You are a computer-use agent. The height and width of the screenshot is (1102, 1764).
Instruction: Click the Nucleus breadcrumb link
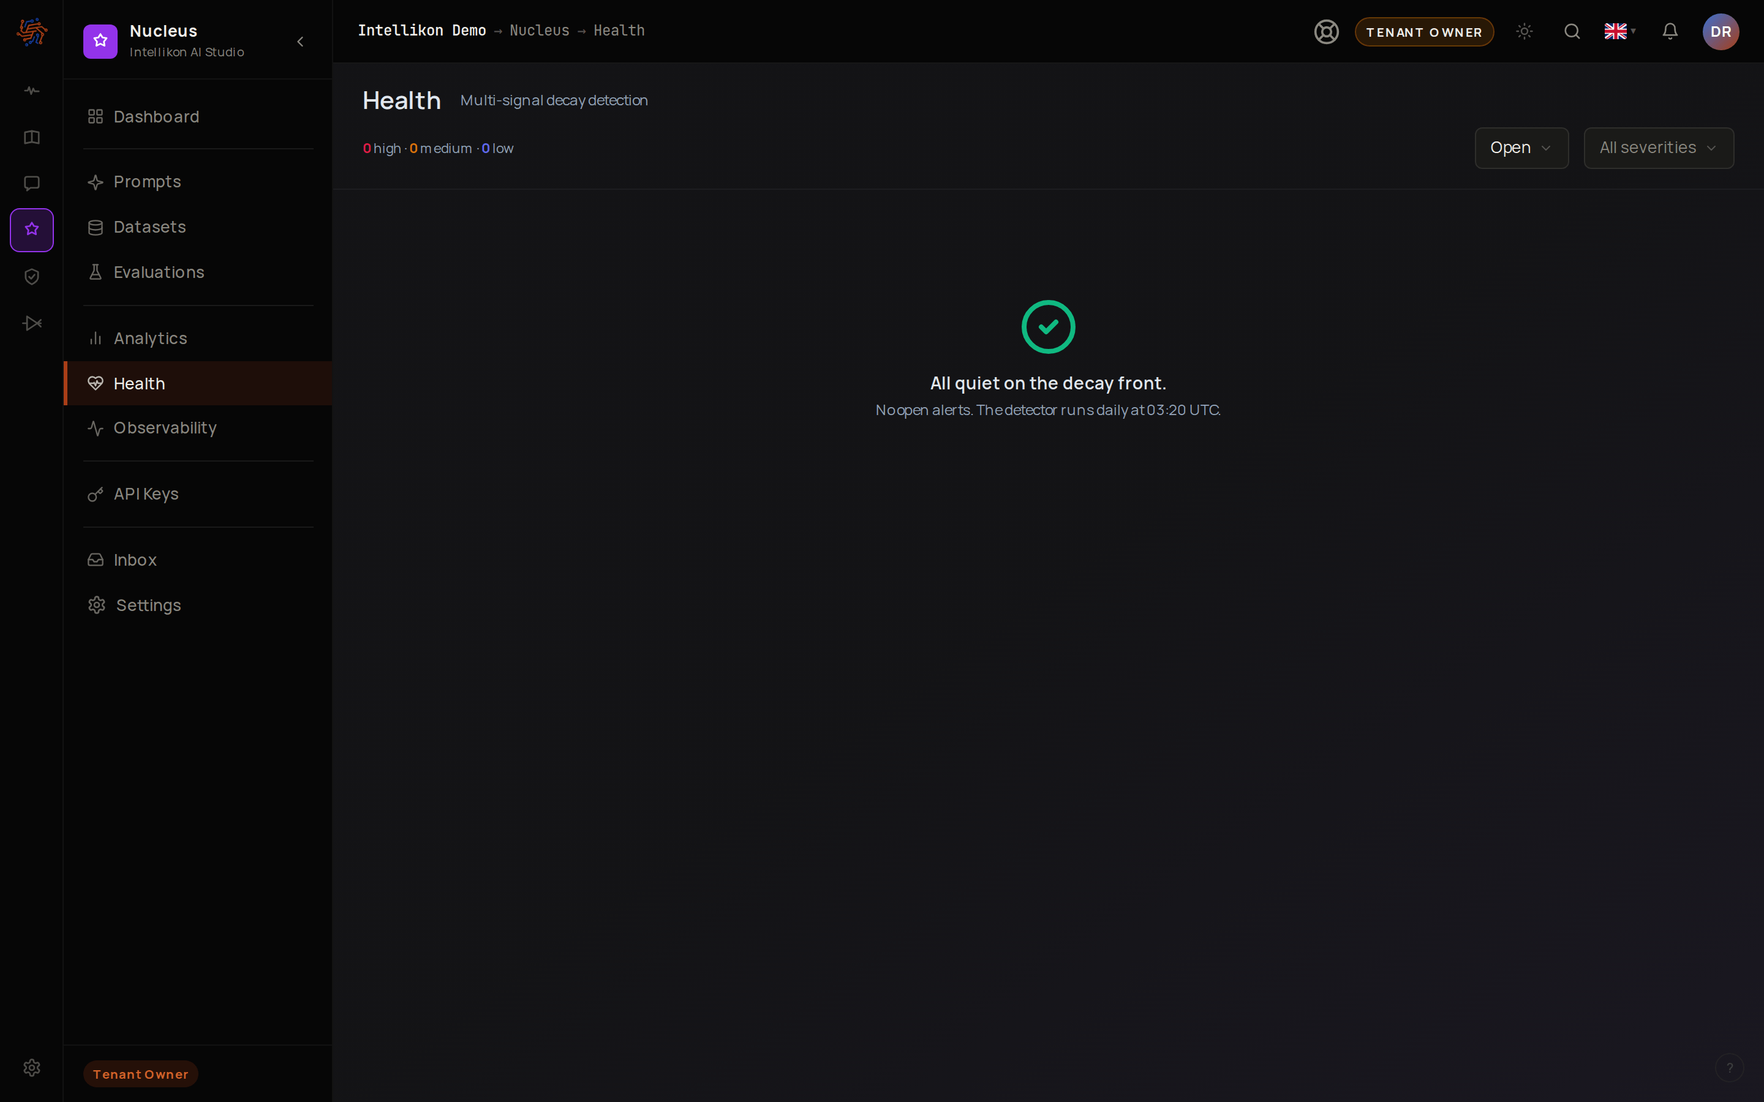coord(540,31)
